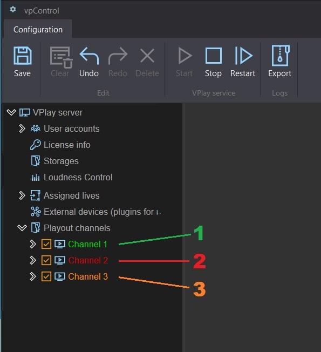Select External devices (plugins for) item
Screen dimensions: 321x352
point(102,212)
